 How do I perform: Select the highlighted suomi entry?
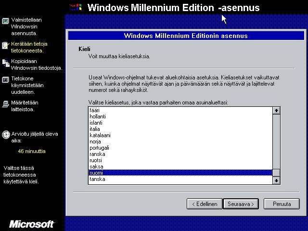[x=180, y=173]
